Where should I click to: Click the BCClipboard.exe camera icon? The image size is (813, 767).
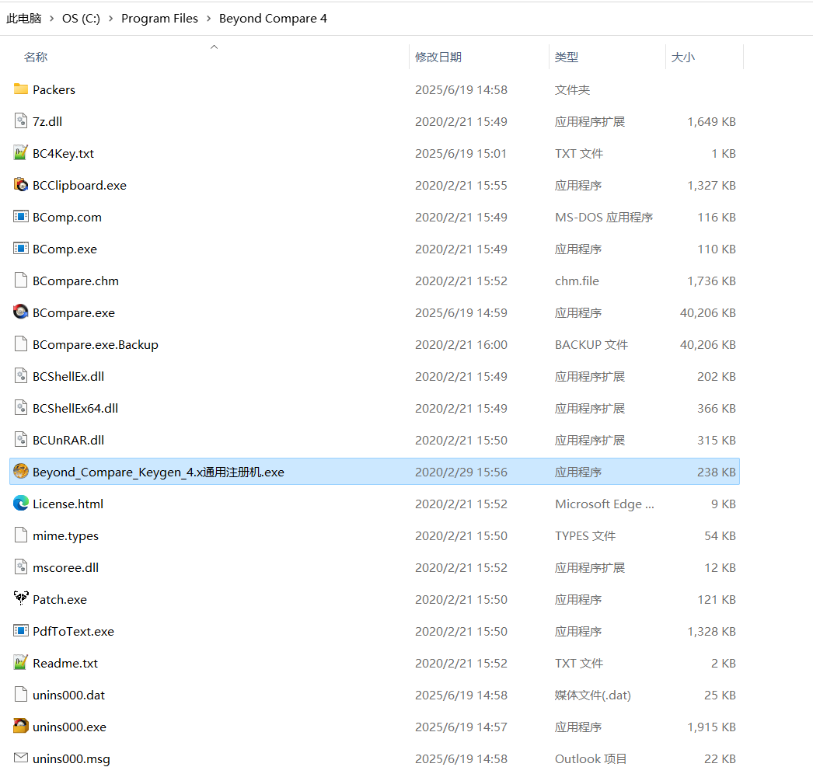click(21, 184)
